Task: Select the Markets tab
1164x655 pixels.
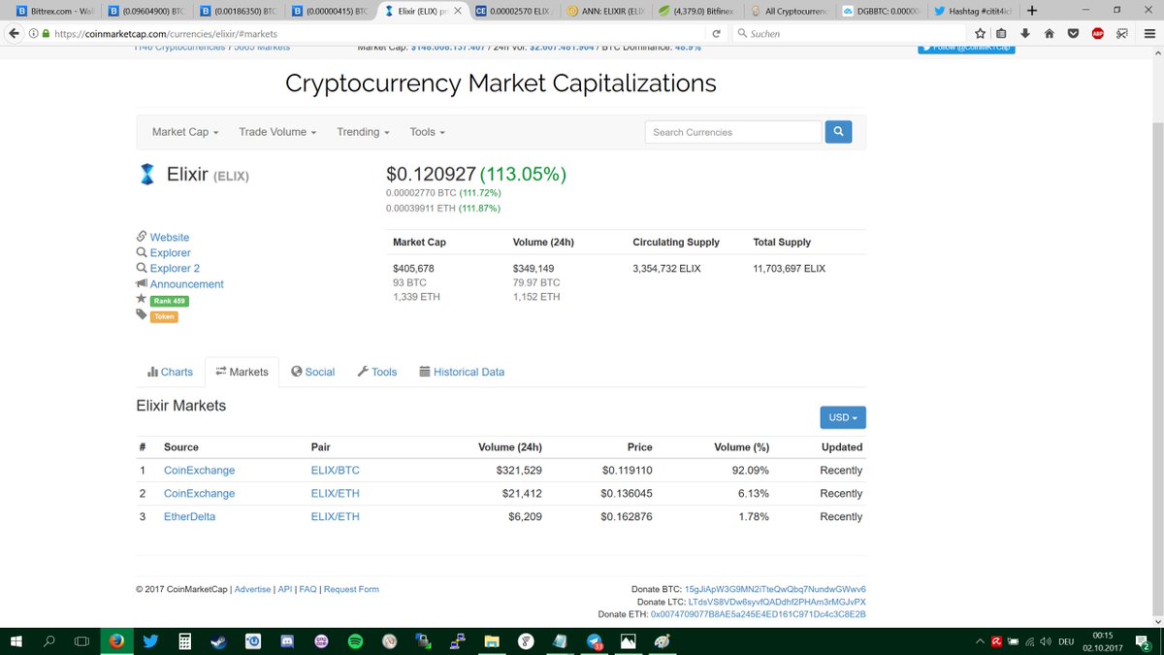Action: pos(242,372)
